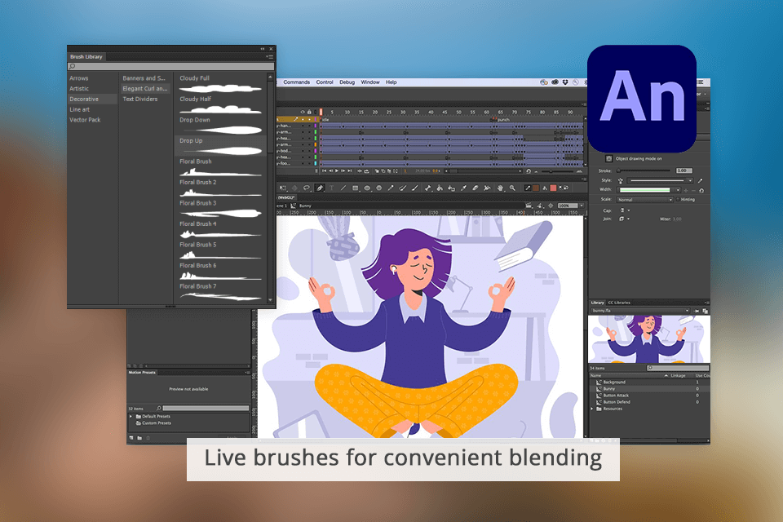Open the Join style dropdown

[626, 219]
